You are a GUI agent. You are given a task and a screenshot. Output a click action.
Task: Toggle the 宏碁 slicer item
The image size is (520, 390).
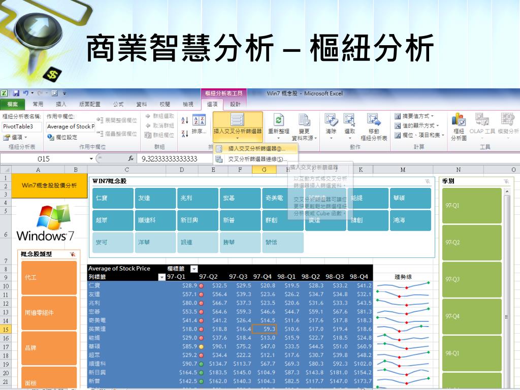(240, 198)
